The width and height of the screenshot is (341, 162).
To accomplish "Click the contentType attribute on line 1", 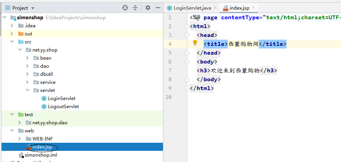I will 240,18.
